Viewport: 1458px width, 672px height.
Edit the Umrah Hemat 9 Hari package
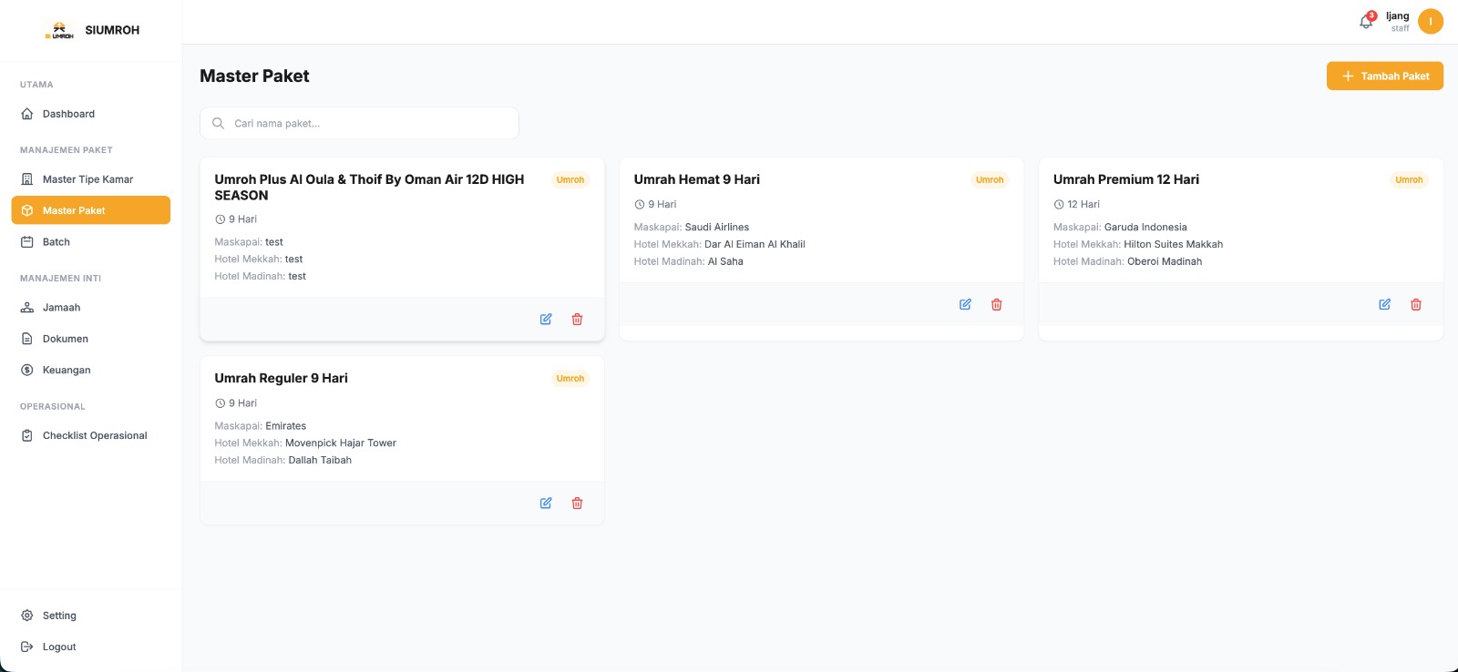(x=965, y=304)
